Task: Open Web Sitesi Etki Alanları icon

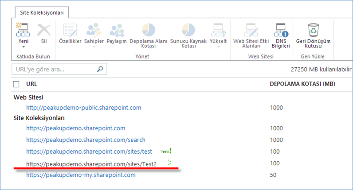Action: 251,30
